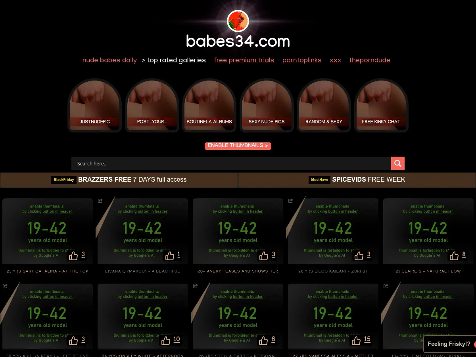Click thumbs-up icon showing 6 likes
The width and height of the screenshot is (476, 357).
pos(264,341)
